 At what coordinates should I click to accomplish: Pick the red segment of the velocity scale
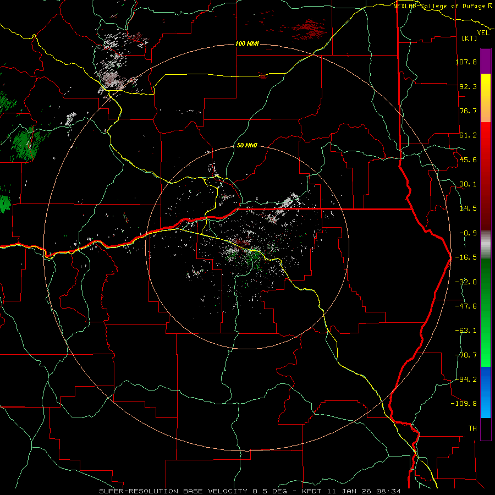(486, 176)
